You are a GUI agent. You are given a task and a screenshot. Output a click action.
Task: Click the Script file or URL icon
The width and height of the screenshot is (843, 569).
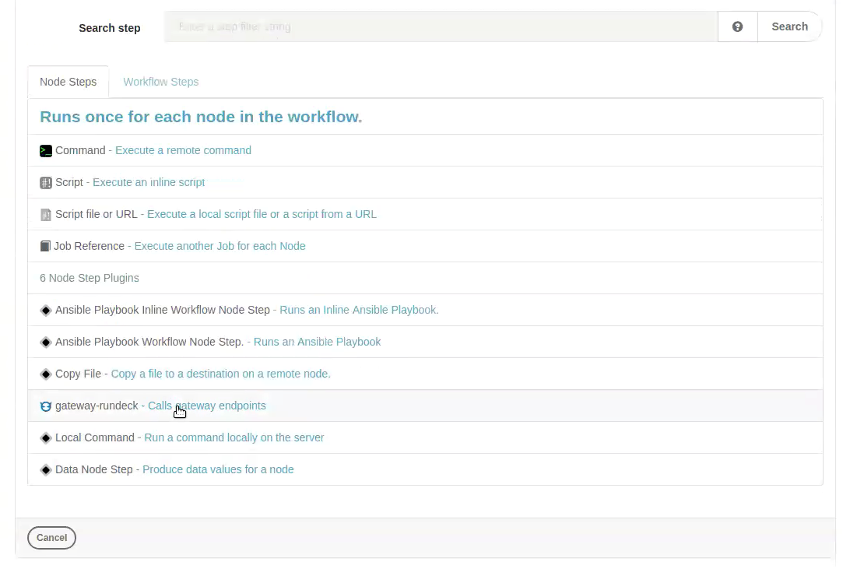point(46,215)
